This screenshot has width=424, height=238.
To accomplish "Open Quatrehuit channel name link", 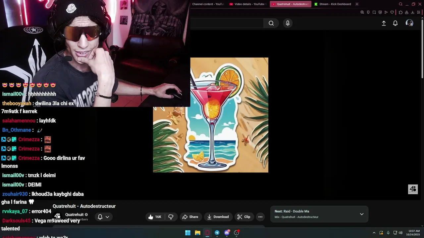I will (x=74, y=215).
